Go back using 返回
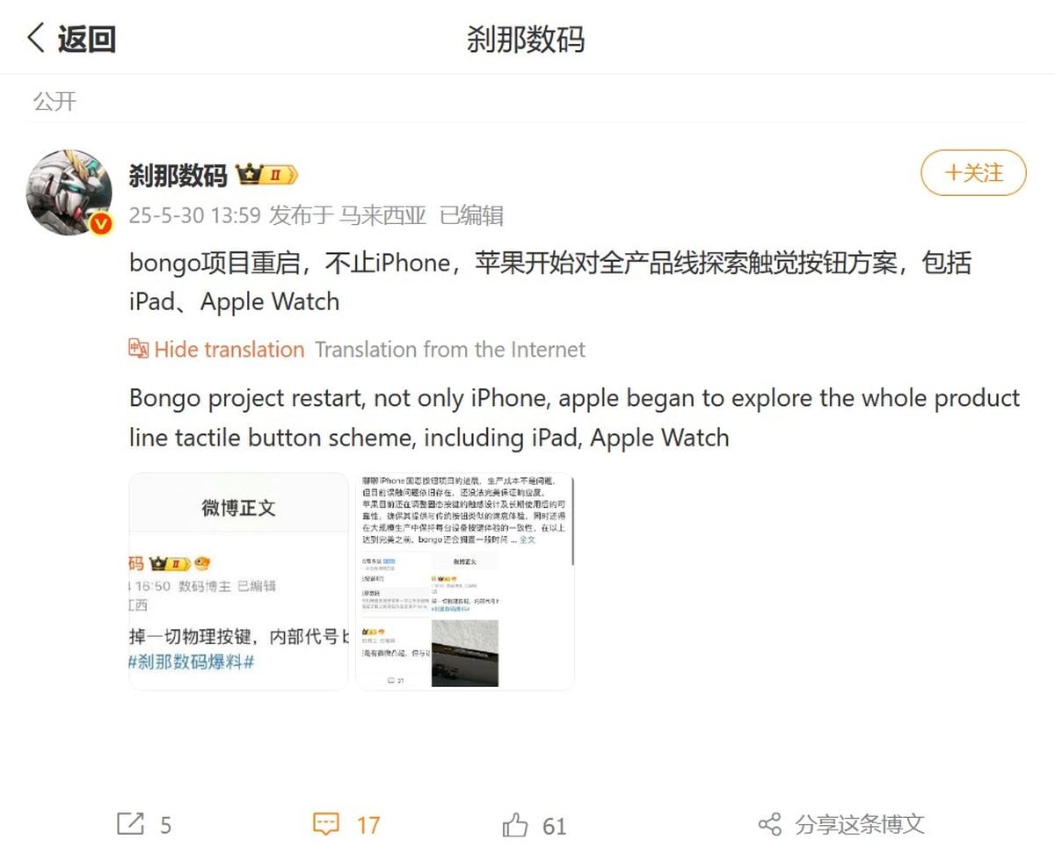This screenshot has height=854, width=1055. point(86,39)
